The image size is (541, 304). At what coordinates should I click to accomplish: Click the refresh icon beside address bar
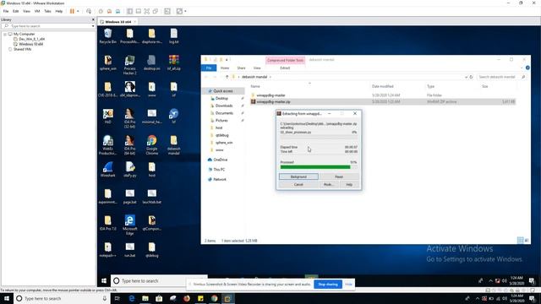(x=471, y=77)
